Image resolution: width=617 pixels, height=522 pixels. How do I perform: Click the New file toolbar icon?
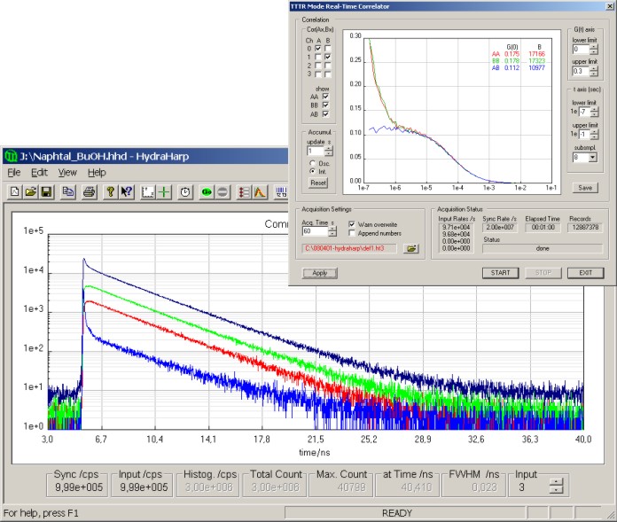click(x=16, y=191)
